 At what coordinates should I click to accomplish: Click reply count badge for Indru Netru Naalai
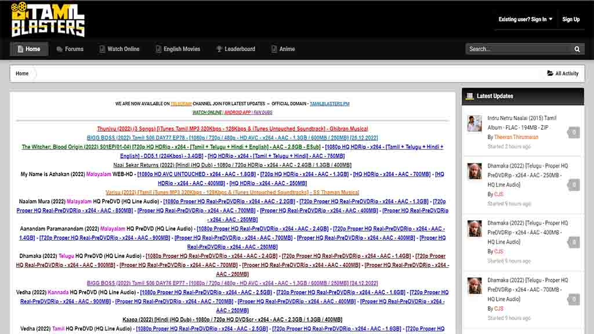pyautogui.click(x=574, y=132)
